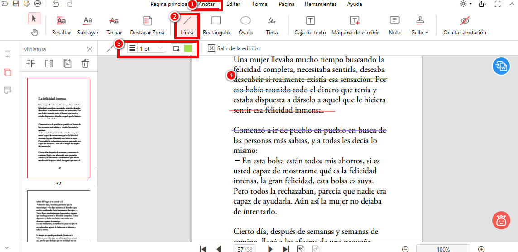
Task: Click the line style icon in the options bar
Action: point(110,48)
